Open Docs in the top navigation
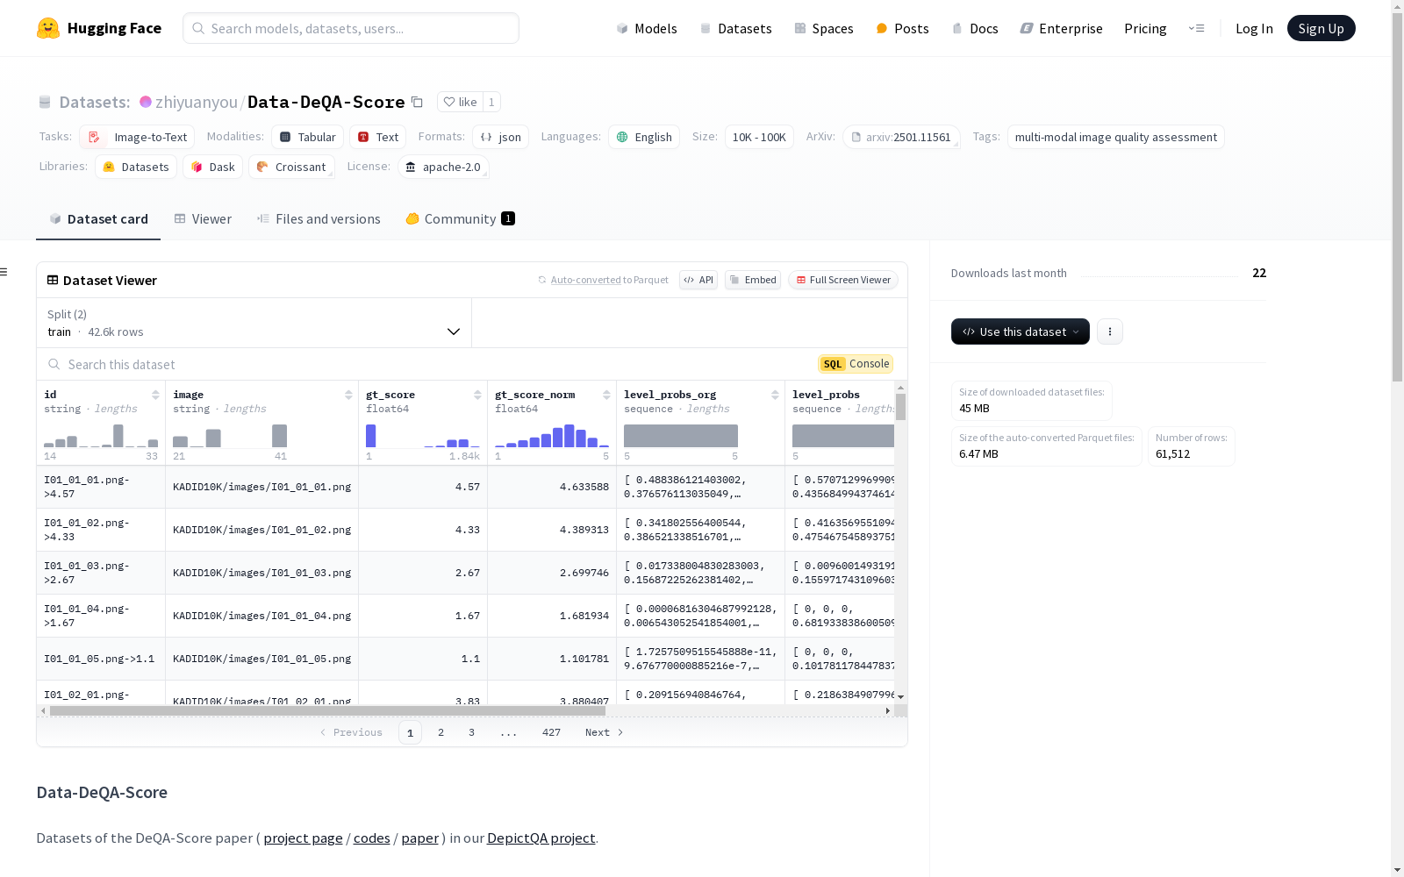 tap(975, 28)
